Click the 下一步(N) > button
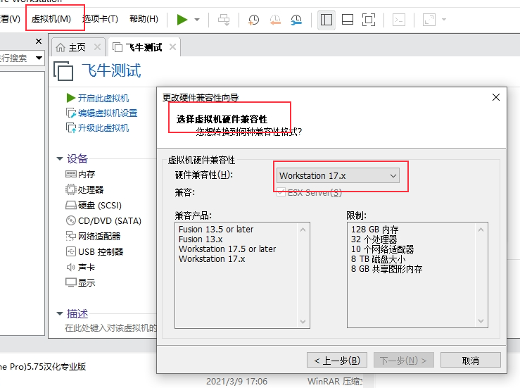The image size is (520, 388). tap(404, 360)
